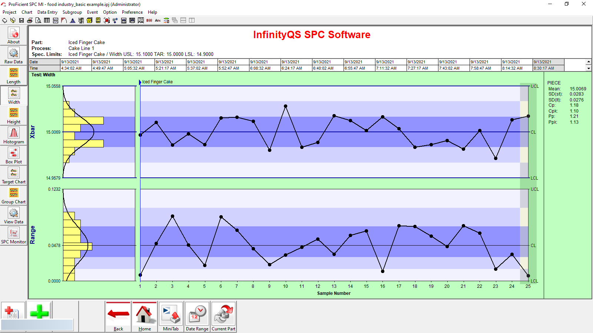This screenshot has width=593, height=333.
Task: Click the red #00 number format toolbar icon
Action: pos(149,20)
